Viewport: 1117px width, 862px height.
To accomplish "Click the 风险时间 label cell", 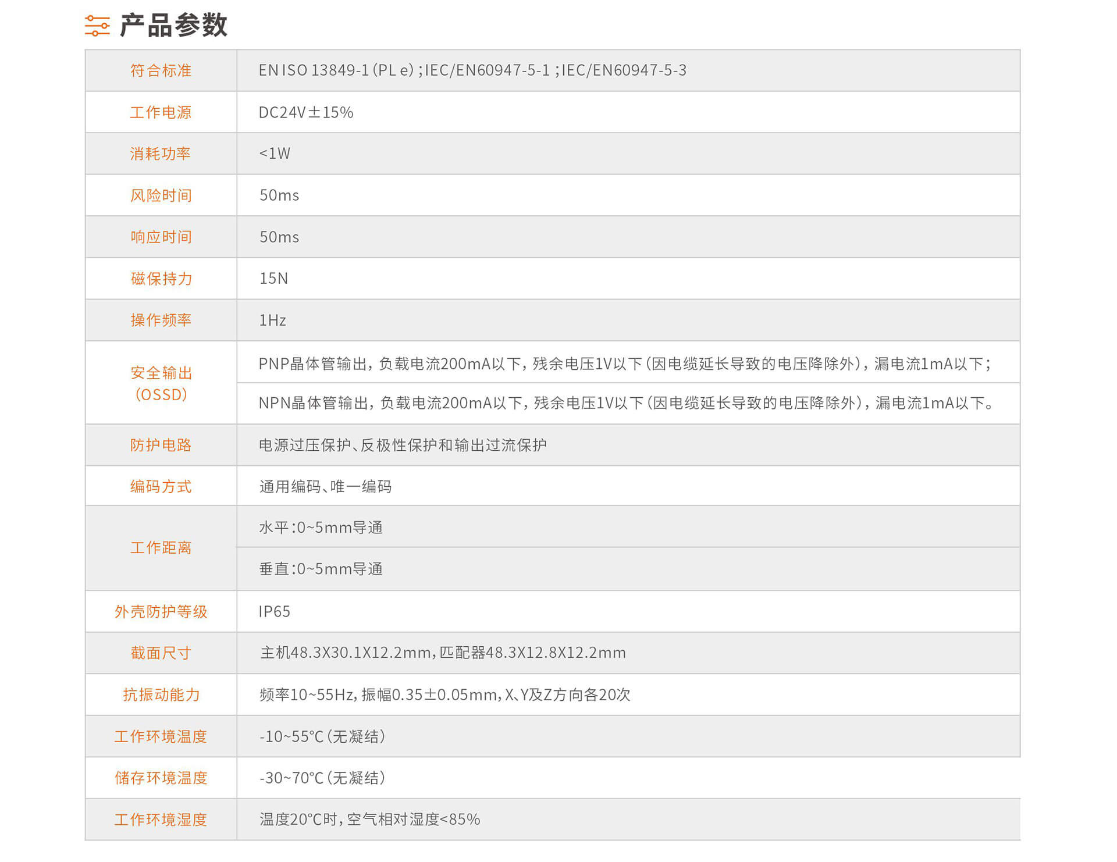I will point(161,195).
